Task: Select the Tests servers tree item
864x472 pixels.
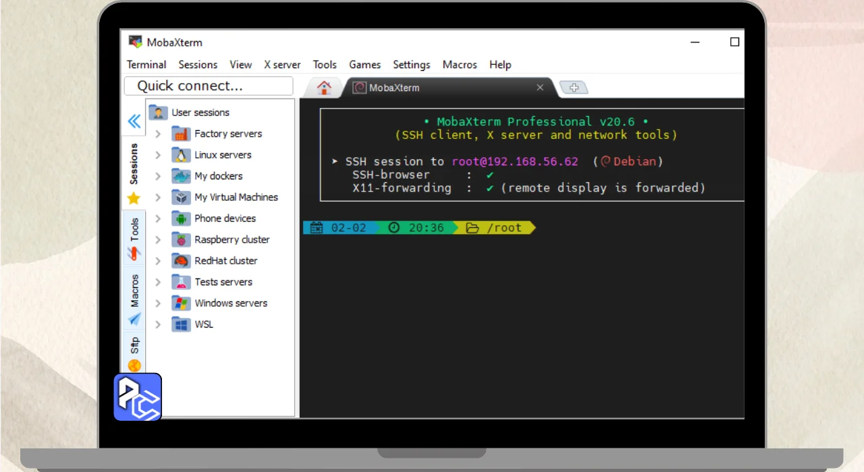Action: point(223,282)
